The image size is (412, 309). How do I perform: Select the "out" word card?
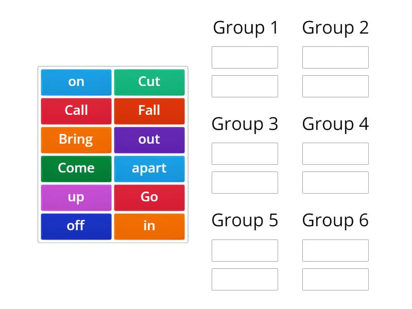pyautogui.click(x=149, y=139)
